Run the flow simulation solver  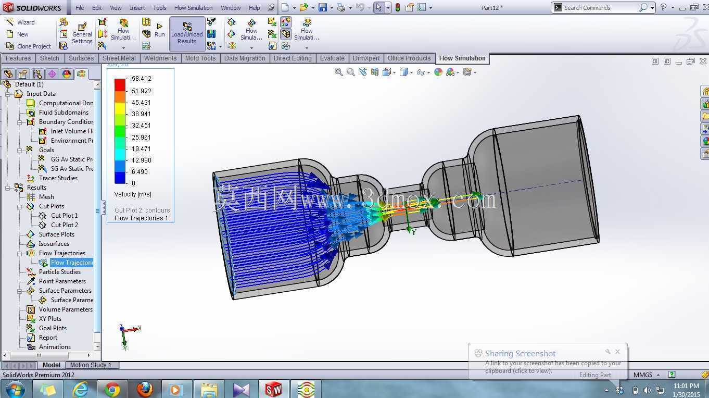[159, 30]
